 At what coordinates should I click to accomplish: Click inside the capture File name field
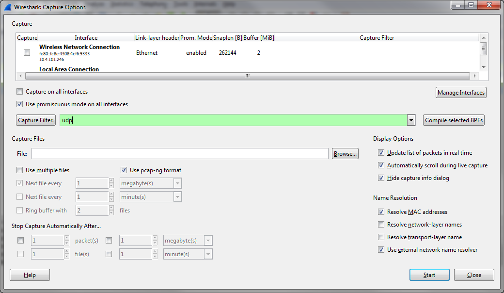[x=179, y=153]
